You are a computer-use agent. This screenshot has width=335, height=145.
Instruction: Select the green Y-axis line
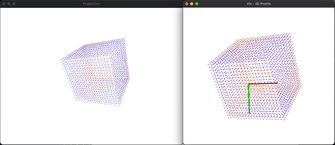coord(249,99)
